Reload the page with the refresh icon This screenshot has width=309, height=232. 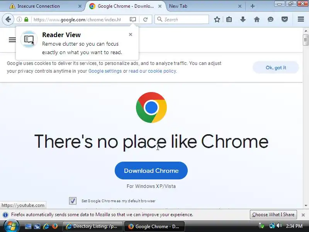click(146, 19)
